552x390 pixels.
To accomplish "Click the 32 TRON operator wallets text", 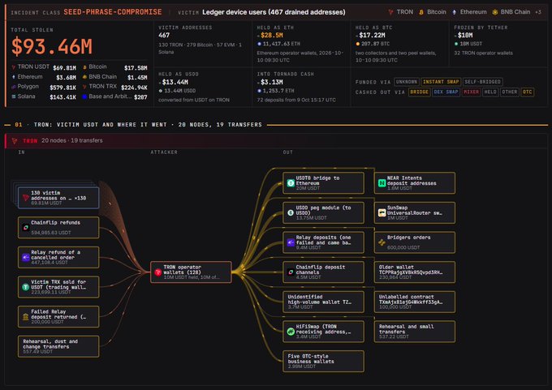I will [483, 53].
